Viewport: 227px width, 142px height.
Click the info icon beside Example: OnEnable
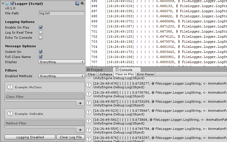10,114
